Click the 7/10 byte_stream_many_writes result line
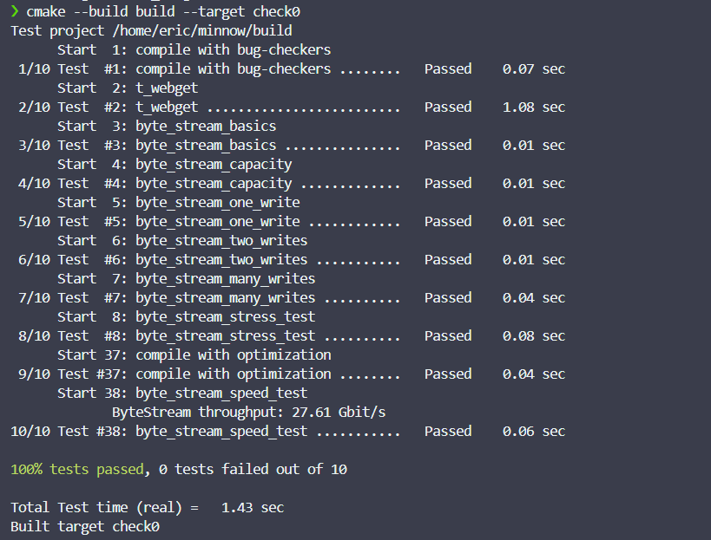The height and width of the screenshot is (540, 711). [x=292, y=298]
